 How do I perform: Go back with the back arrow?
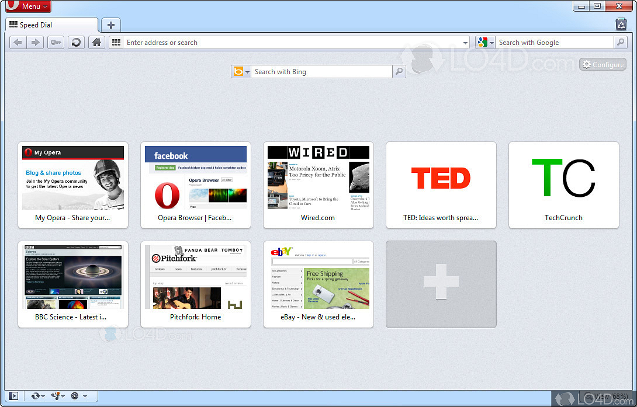[18, 42]
